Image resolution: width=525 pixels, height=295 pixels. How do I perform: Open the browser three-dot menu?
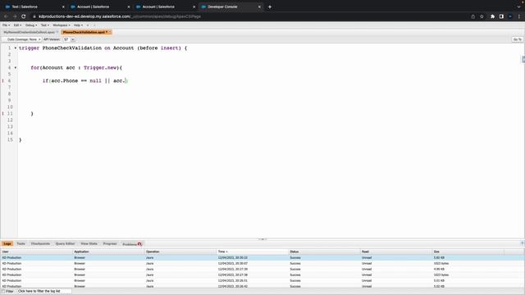(519, 16)
